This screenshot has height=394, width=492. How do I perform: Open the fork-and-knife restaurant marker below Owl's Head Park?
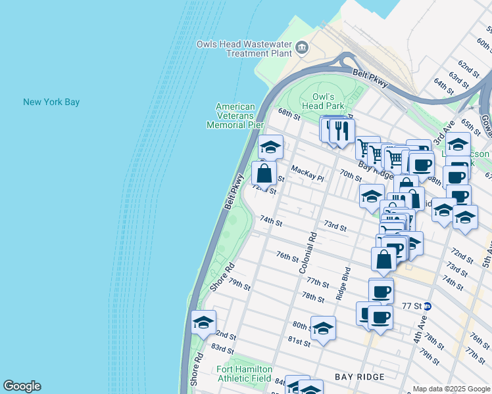pyautogui.click(x=342, y=130)
